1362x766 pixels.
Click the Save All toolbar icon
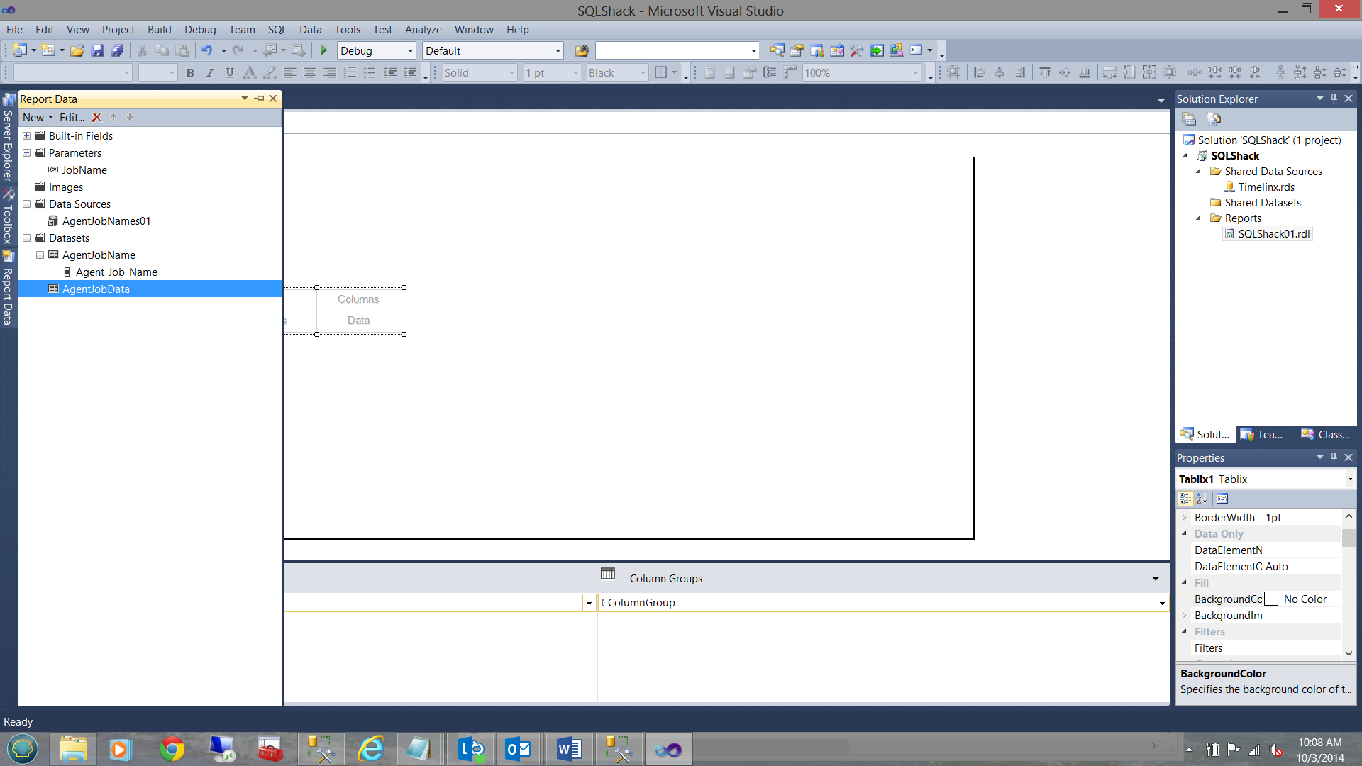118,50
